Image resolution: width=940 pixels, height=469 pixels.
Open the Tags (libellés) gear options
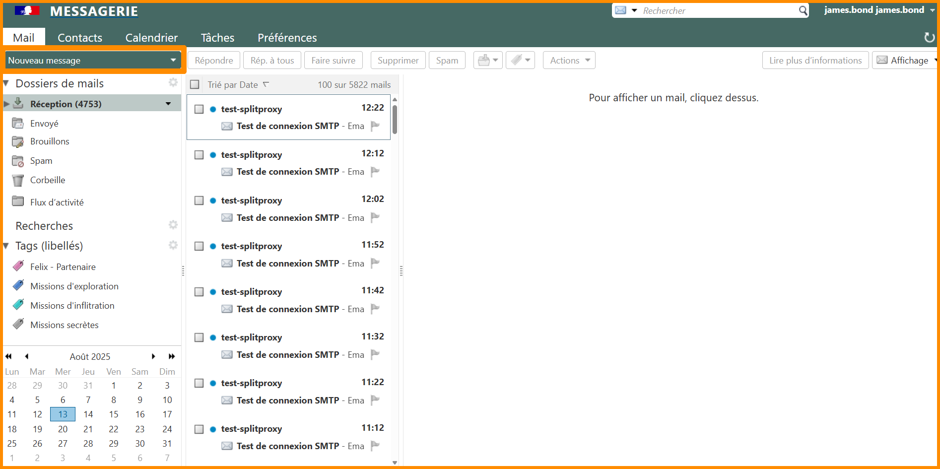point(173,245)
